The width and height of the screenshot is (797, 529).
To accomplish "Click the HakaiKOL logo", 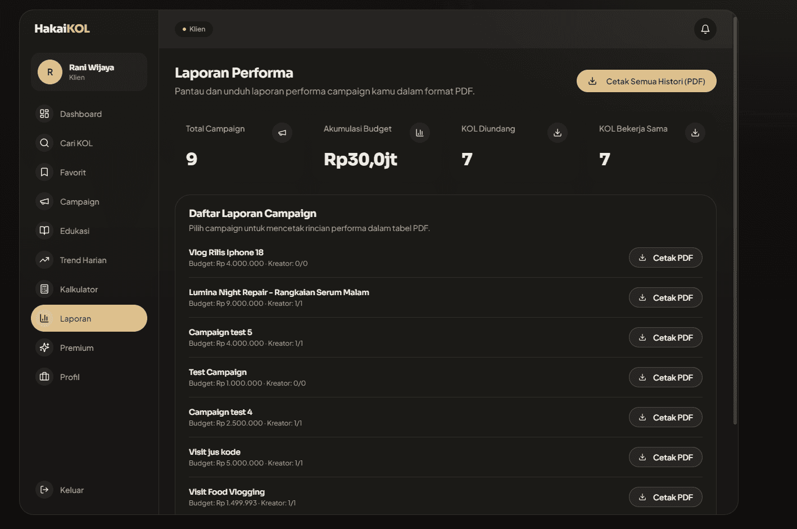I will pyautogui.click(x=62, y=29).
